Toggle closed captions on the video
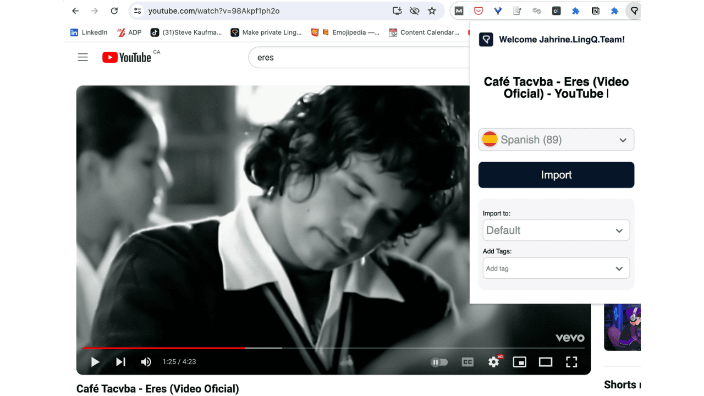Image resolution: width=704 pixels, height=396 pixels. pyautogui.click(x=468, y=362)
